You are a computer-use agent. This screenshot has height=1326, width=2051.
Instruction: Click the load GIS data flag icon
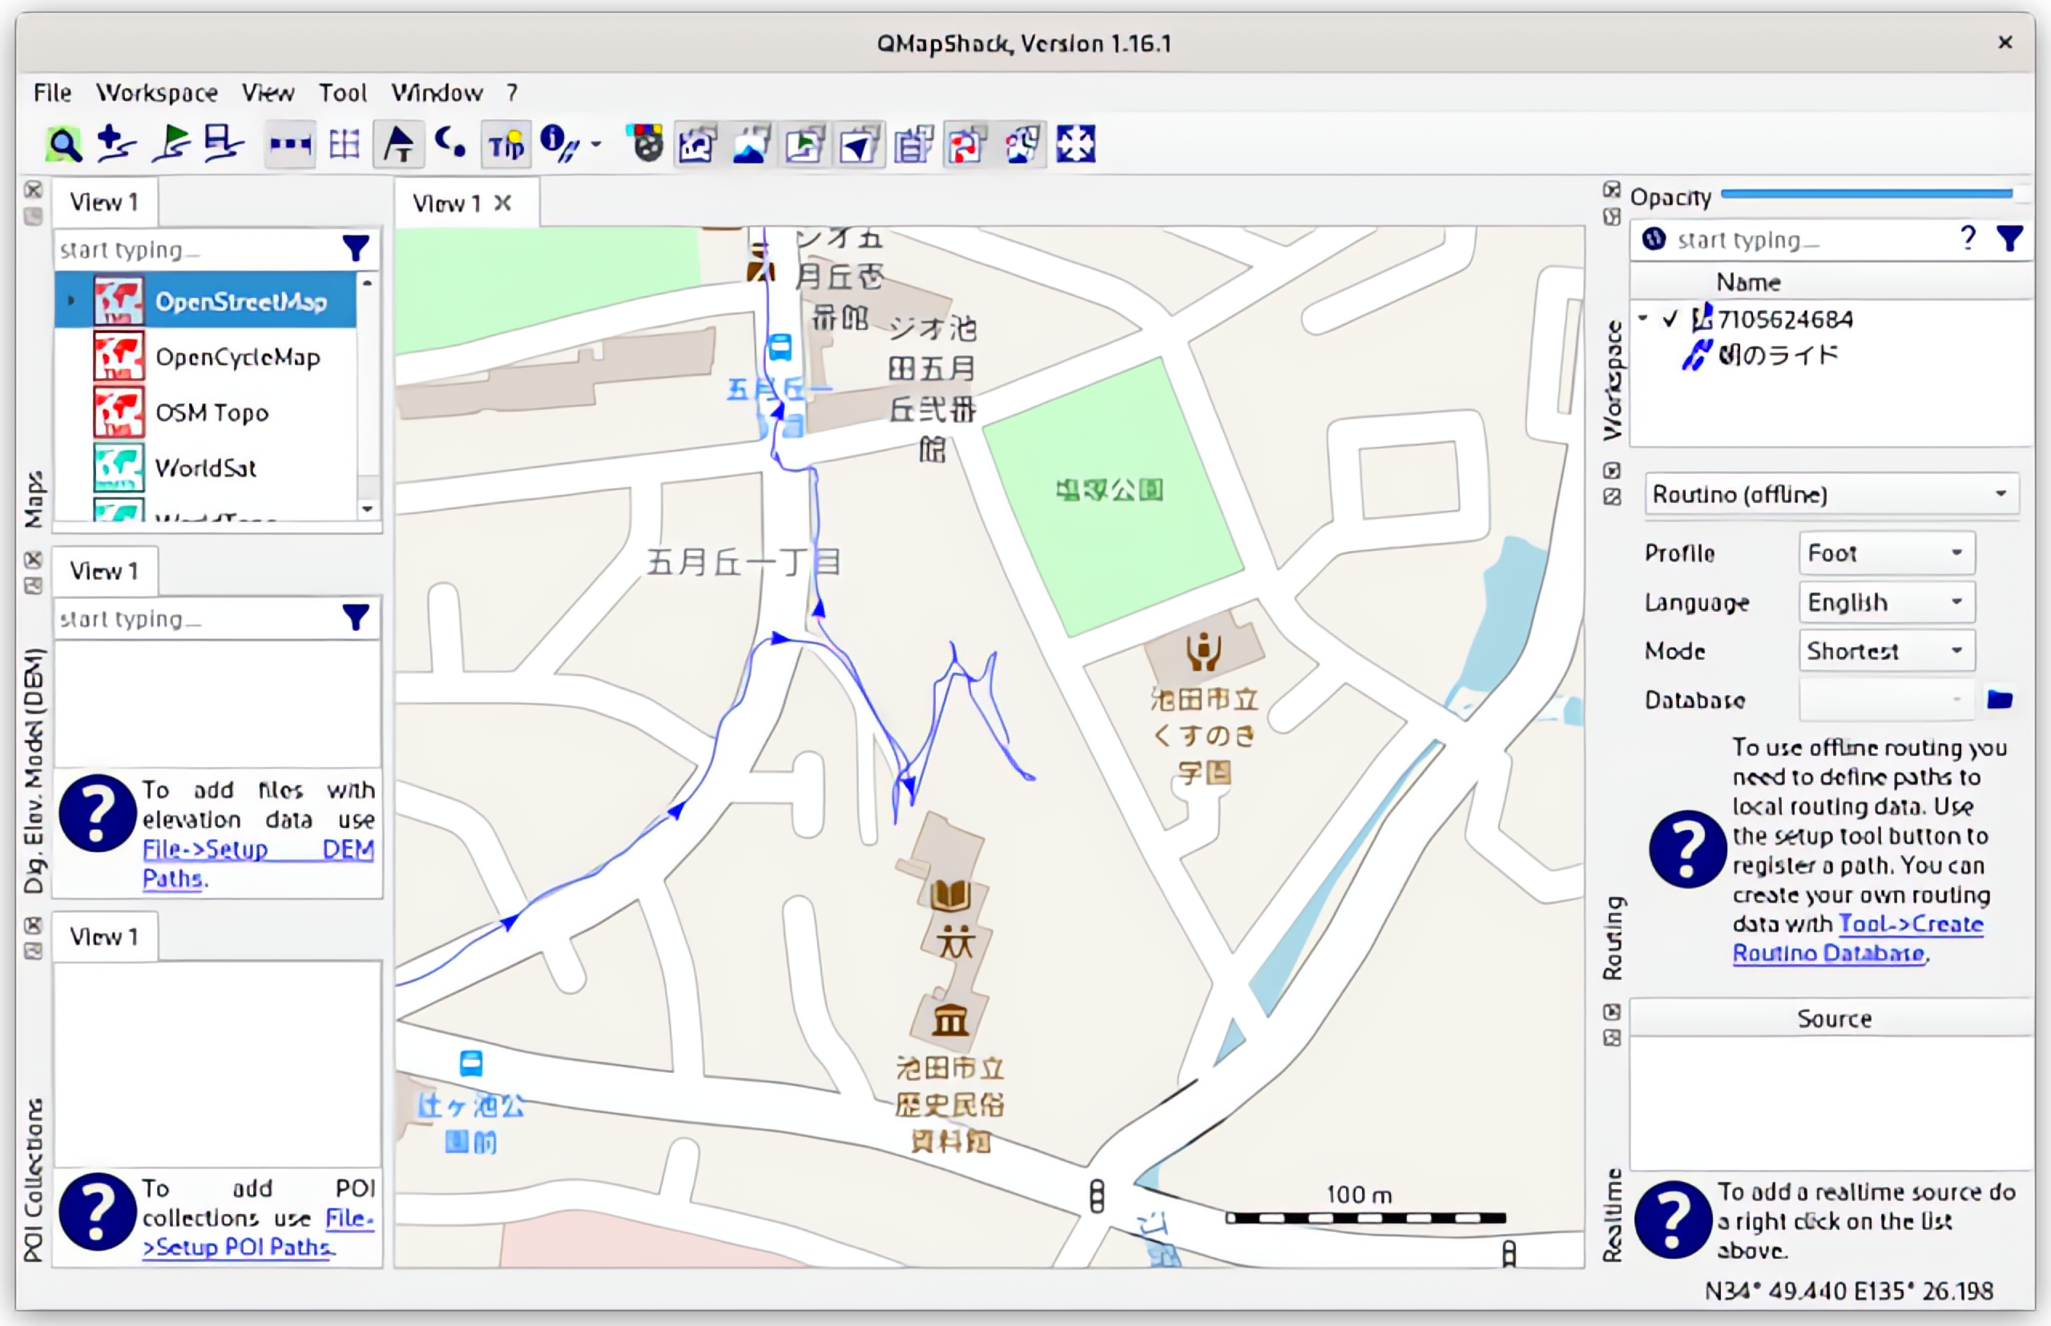(171, 144)
